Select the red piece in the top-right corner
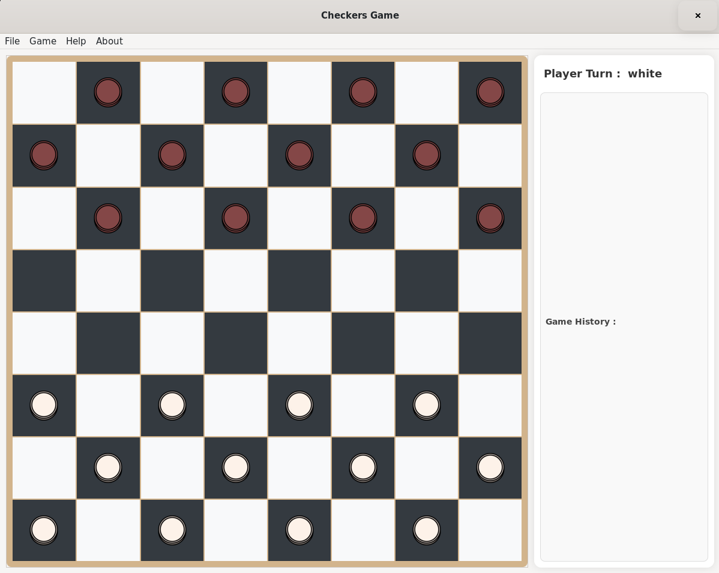719x573 pixels. pos(490,92)
